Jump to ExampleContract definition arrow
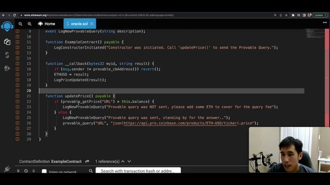This screenshot has height=185, width=330. pos(87,161)
